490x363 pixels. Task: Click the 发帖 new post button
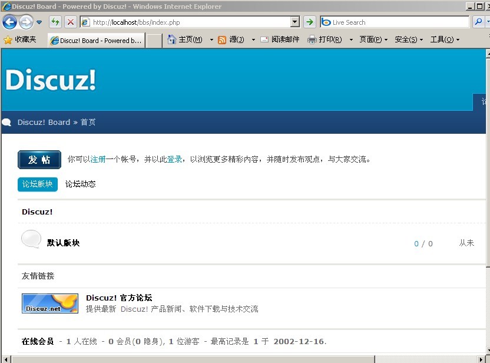(39, 160)
